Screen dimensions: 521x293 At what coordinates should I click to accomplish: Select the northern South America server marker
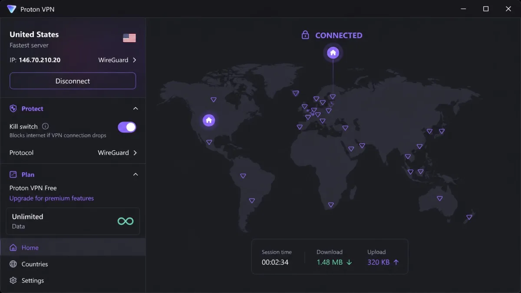click(243, 176)
